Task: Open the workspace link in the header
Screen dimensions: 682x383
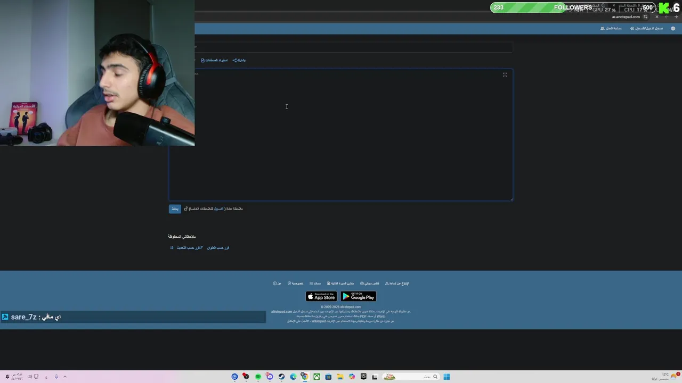Action: coord(611,28)
